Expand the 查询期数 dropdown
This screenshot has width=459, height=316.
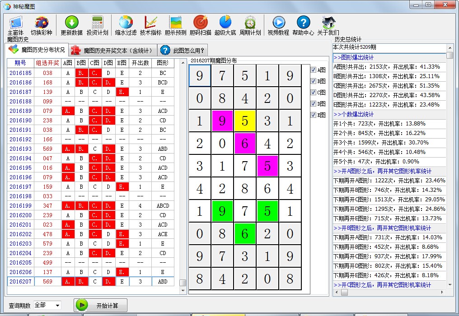(x=57, y=306)
